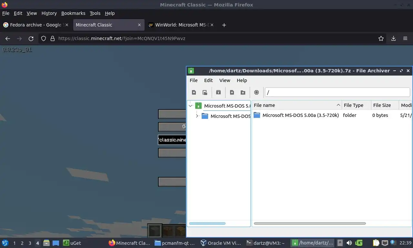Click the file list horizontal scrollbar
The height and width of the screenshot is (248, 413).
[x=310, y=223]
